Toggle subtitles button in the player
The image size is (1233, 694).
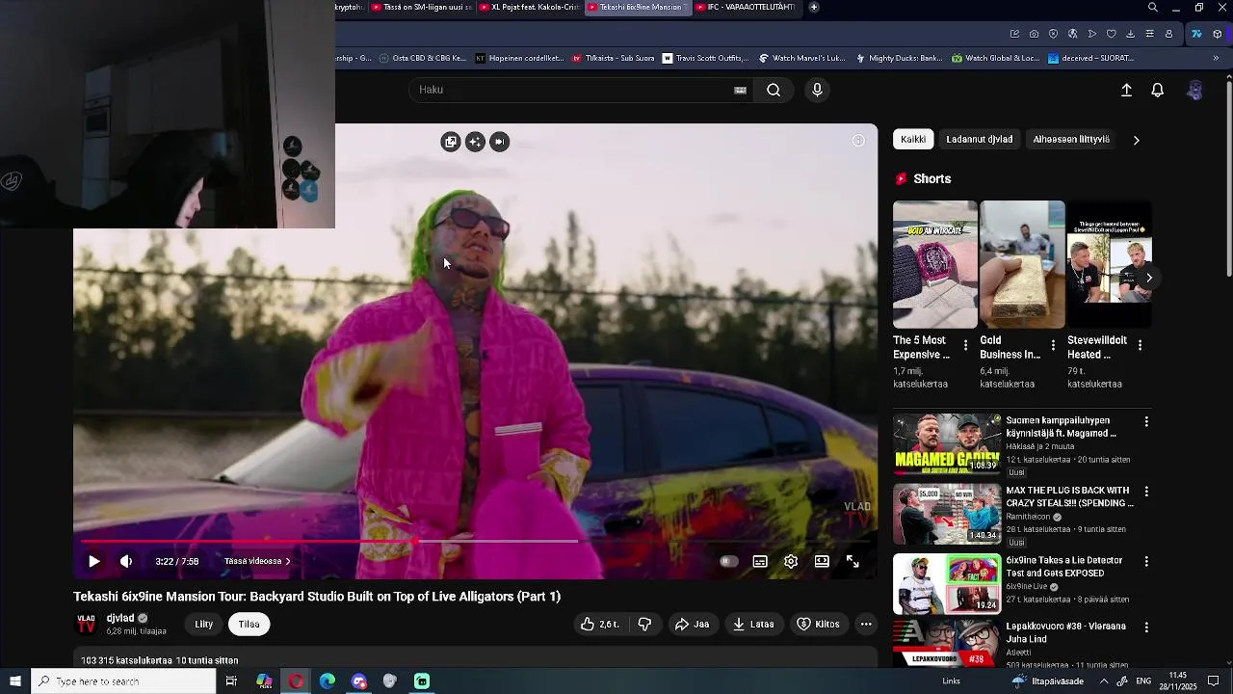tap(760, 561)
